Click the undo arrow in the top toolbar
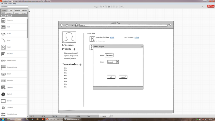Screen dimensions: 215x121 point(95,6)
